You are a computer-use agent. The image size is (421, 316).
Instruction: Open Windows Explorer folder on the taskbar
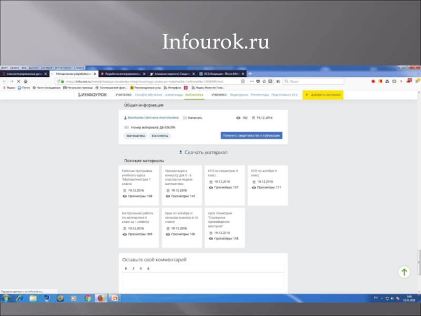(33, 298)
